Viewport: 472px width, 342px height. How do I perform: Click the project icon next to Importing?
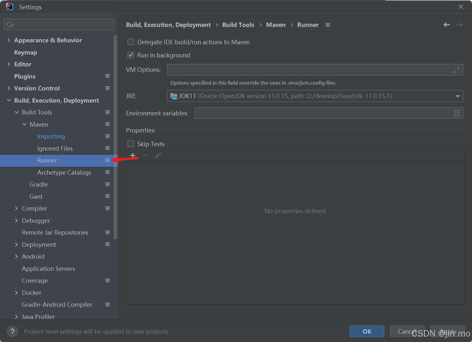pos(108,136)
